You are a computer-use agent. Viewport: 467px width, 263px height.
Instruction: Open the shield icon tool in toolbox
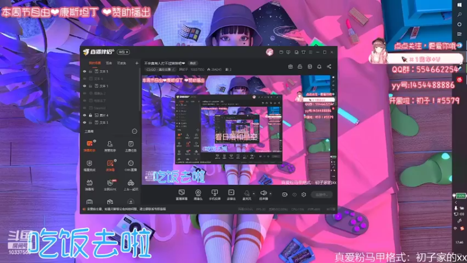coord(89,165)
